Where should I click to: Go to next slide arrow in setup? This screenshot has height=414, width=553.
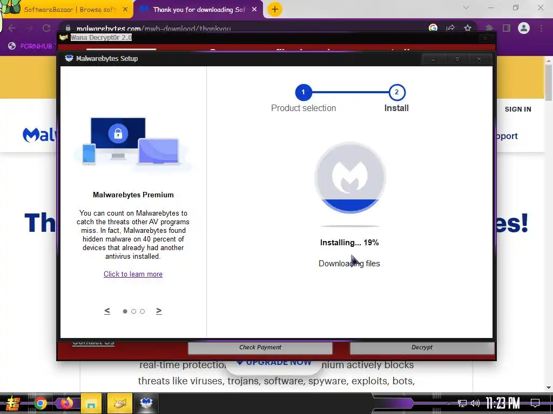click(x=159, y=311)
